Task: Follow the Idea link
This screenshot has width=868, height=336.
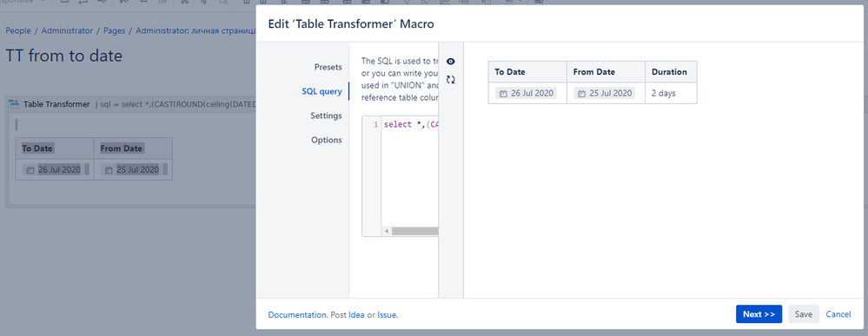Action: (356, 314)
